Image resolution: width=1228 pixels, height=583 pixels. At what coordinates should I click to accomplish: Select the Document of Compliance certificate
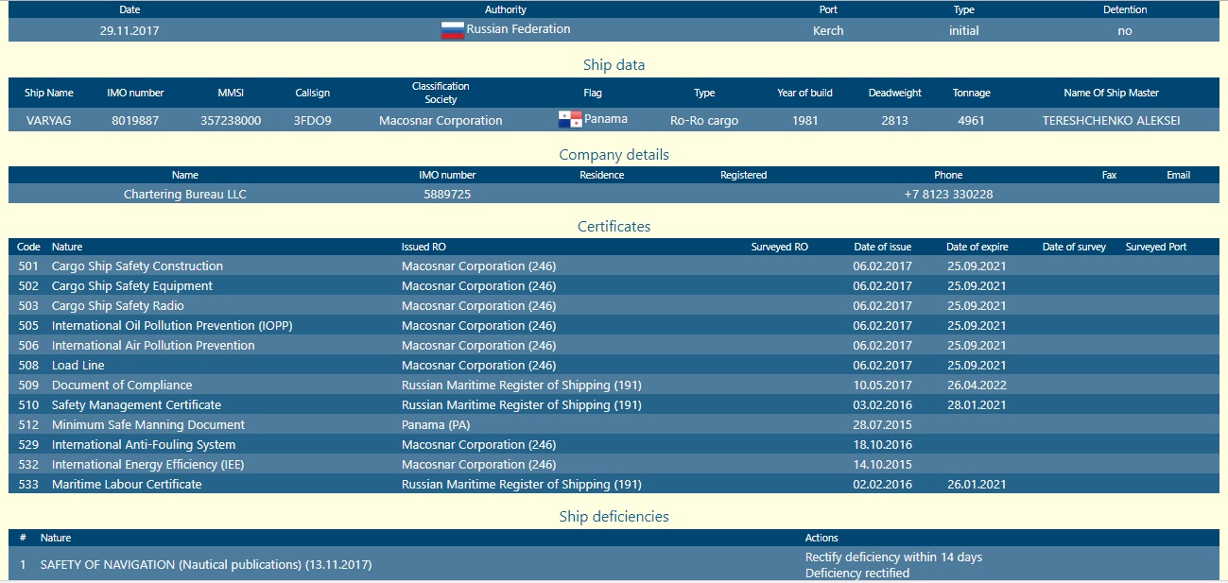(122, 386)
